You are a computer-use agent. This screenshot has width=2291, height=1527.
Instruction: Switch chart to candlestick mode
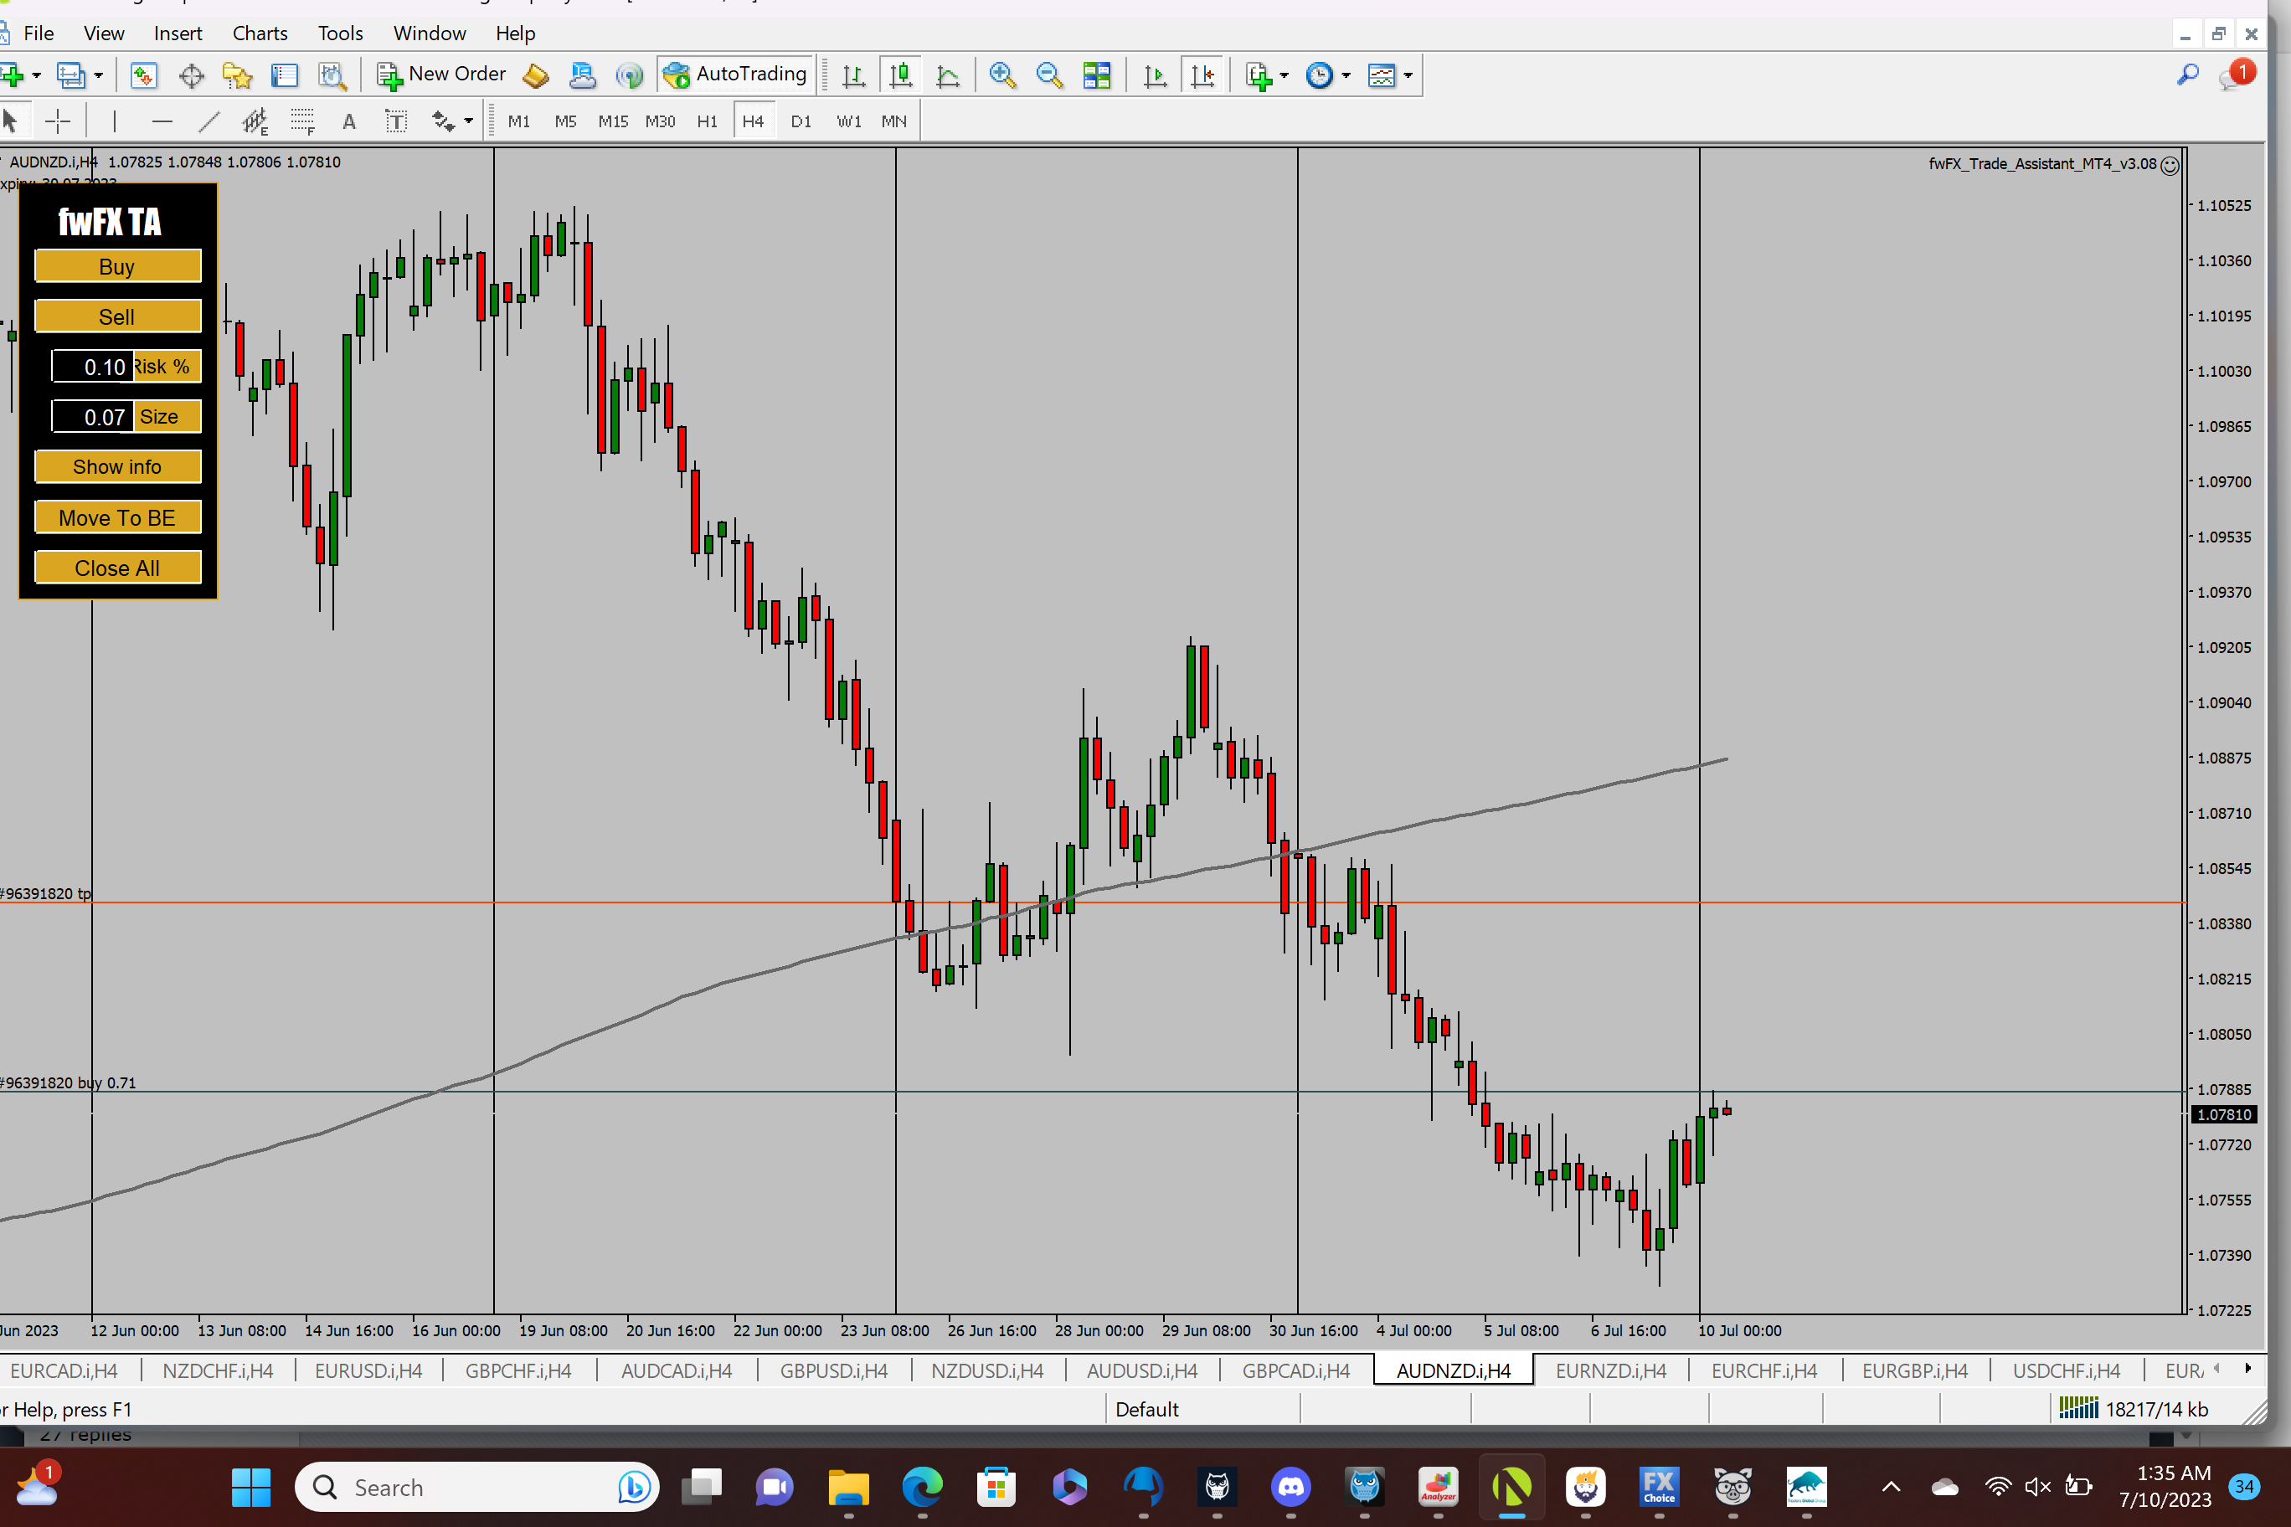[901, 75]
